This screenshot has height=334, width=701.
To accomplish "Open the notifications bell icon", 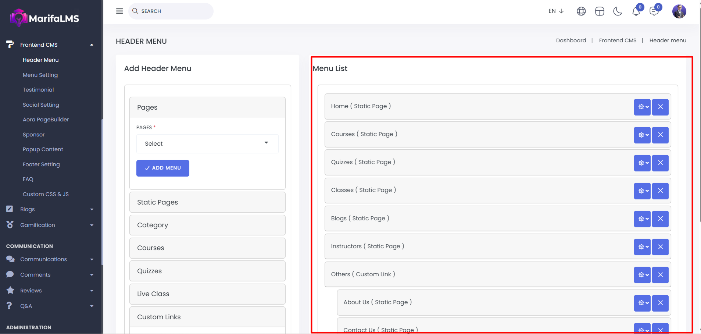I will tap(636, 11).
